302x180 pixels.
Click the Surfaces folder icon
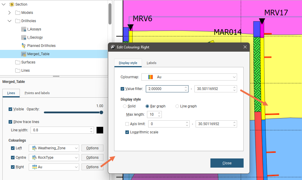tap(18, 62)
